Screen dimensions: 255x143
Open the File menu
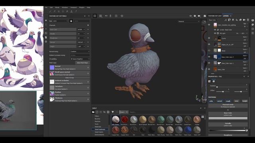(46, 8)
